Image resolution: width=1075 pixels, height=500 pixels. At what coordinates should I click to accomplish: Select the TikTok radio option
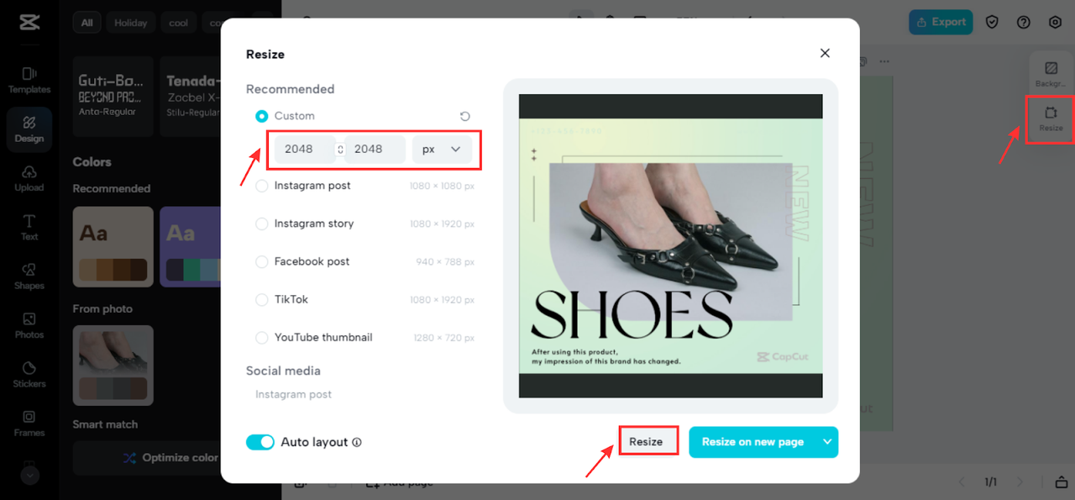(x=262, y=299)
